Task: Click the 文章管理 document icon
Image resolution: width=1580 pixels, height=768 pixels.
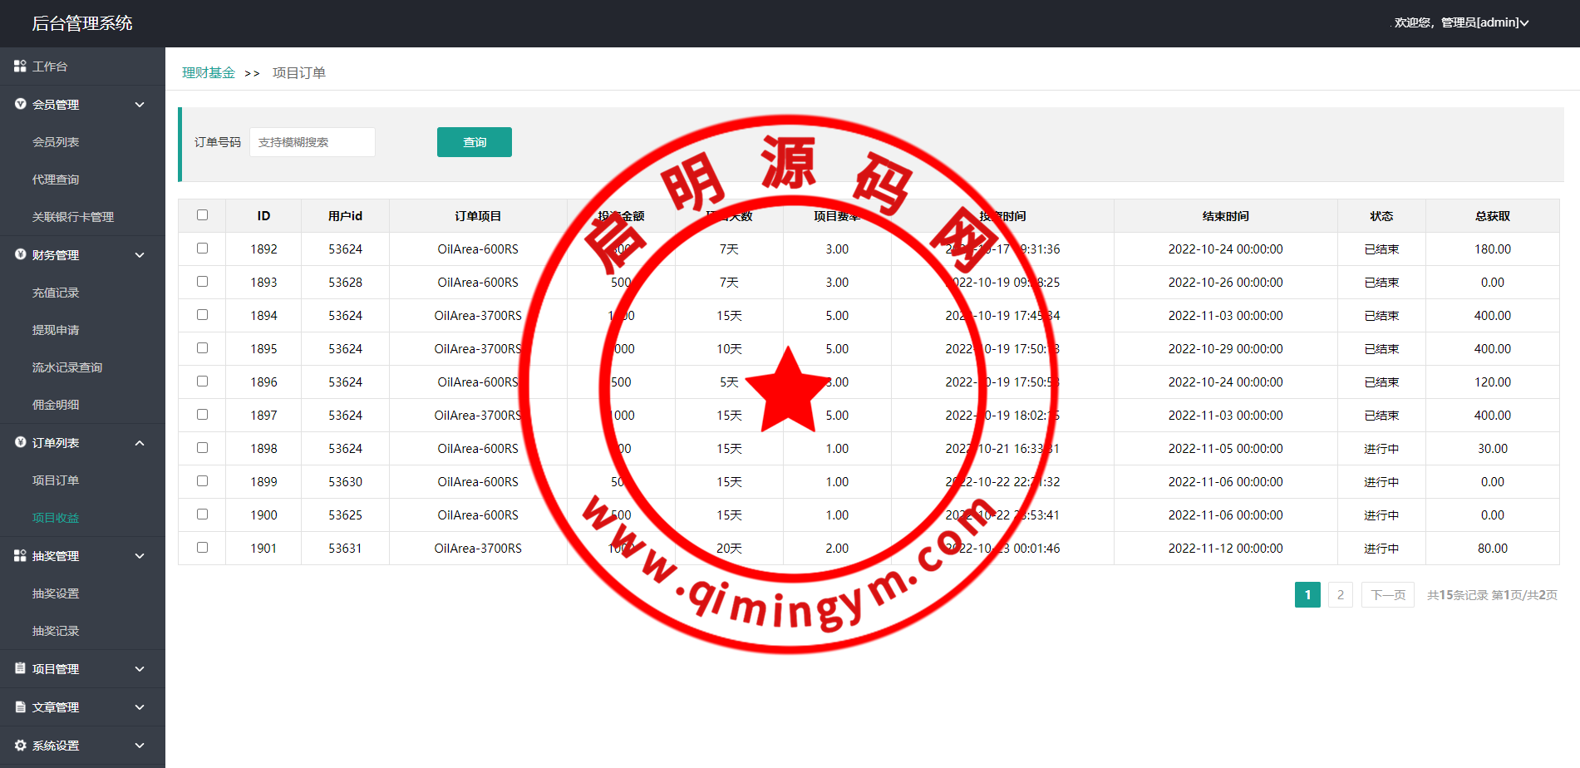Action: [20, 706]
